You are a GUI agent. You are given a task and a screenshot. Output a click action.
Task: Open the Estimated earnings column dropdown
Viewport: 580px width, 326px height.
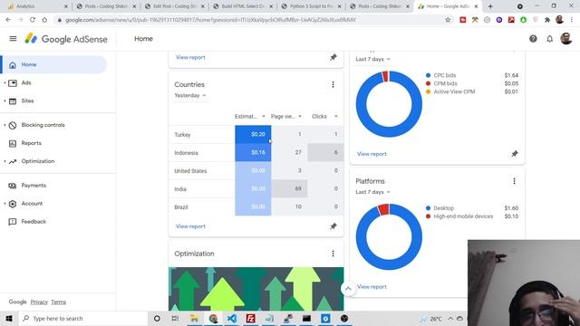(264, 117)
